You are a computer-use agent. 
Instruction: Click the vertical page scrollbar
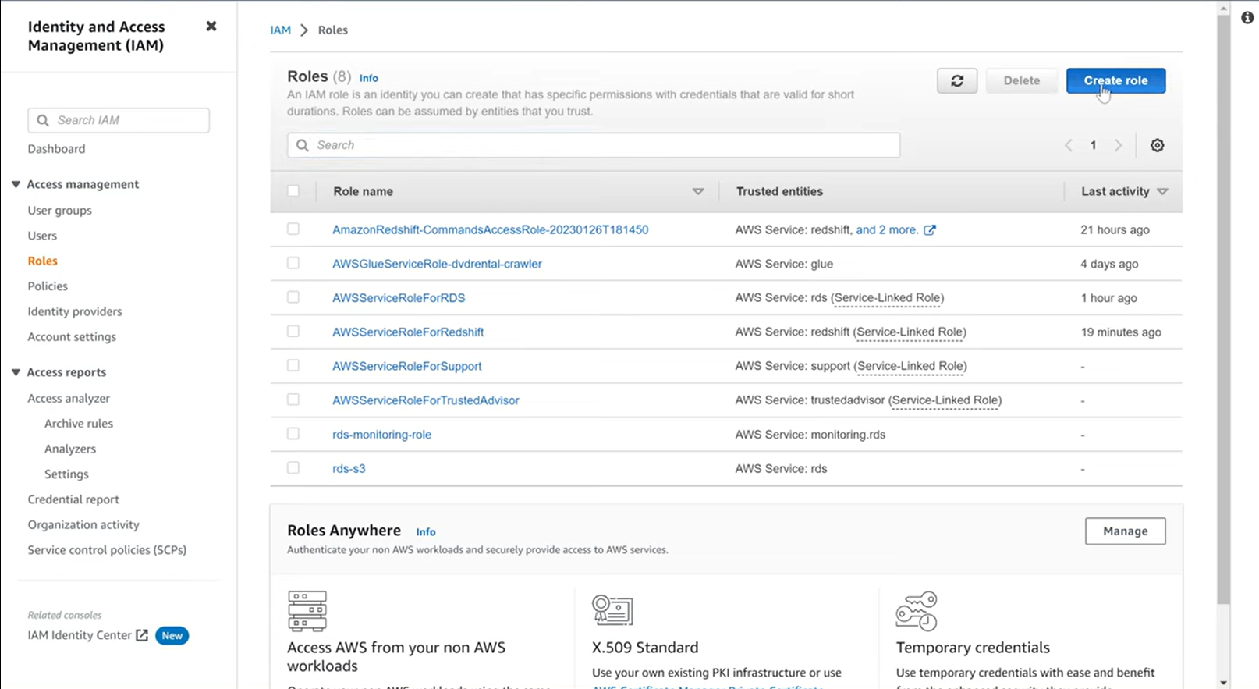[x=1223, y=308]
